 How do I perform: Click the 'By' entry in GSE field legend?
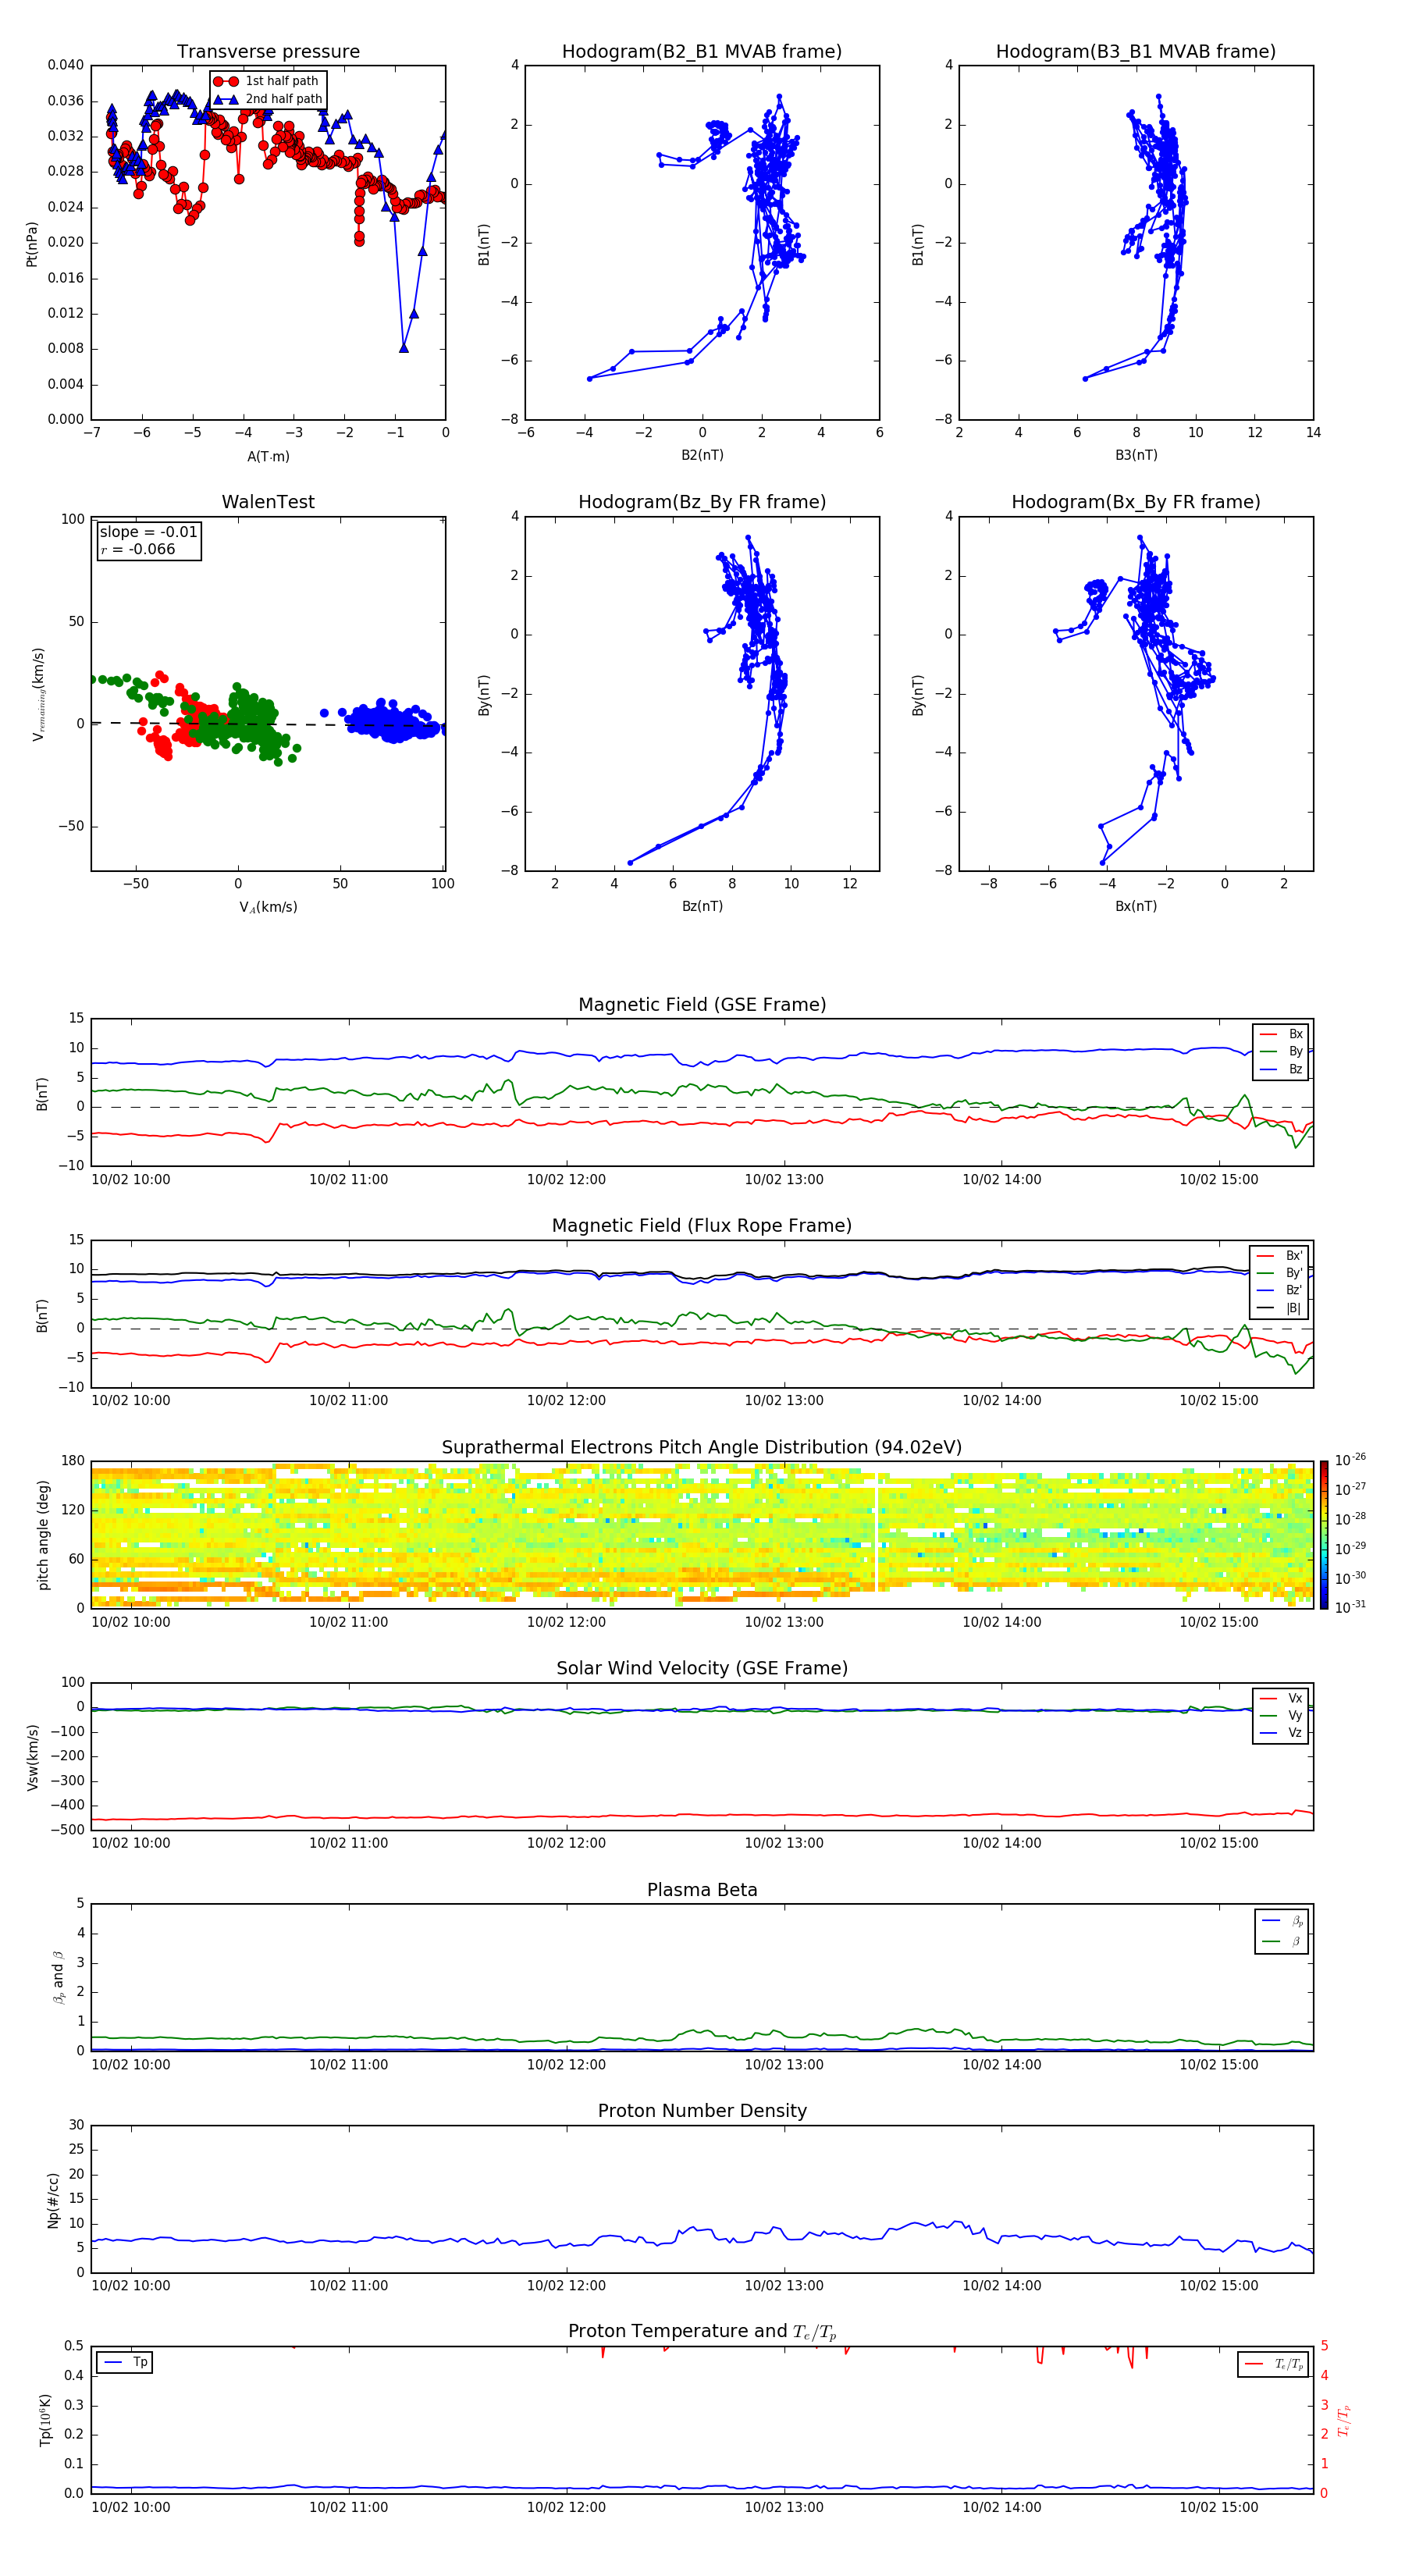tap(1282, 1051)
